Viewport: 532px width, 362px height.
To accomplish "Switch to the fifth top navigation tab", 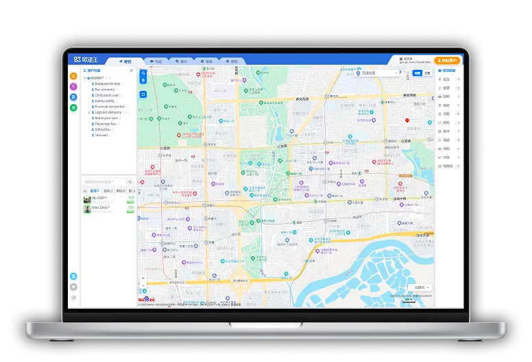I will pyautogui.click(x=232, y=62).
